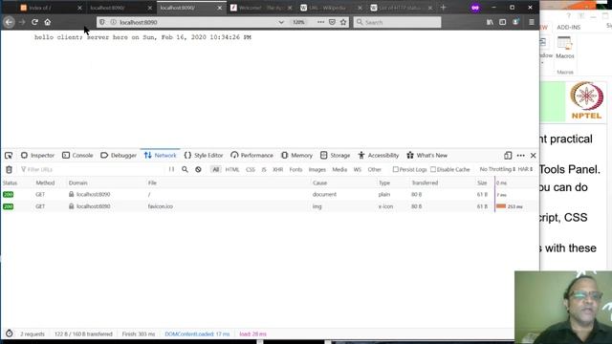Open ADD-INS tab in PowerPoint window

[x=568, y=27]
